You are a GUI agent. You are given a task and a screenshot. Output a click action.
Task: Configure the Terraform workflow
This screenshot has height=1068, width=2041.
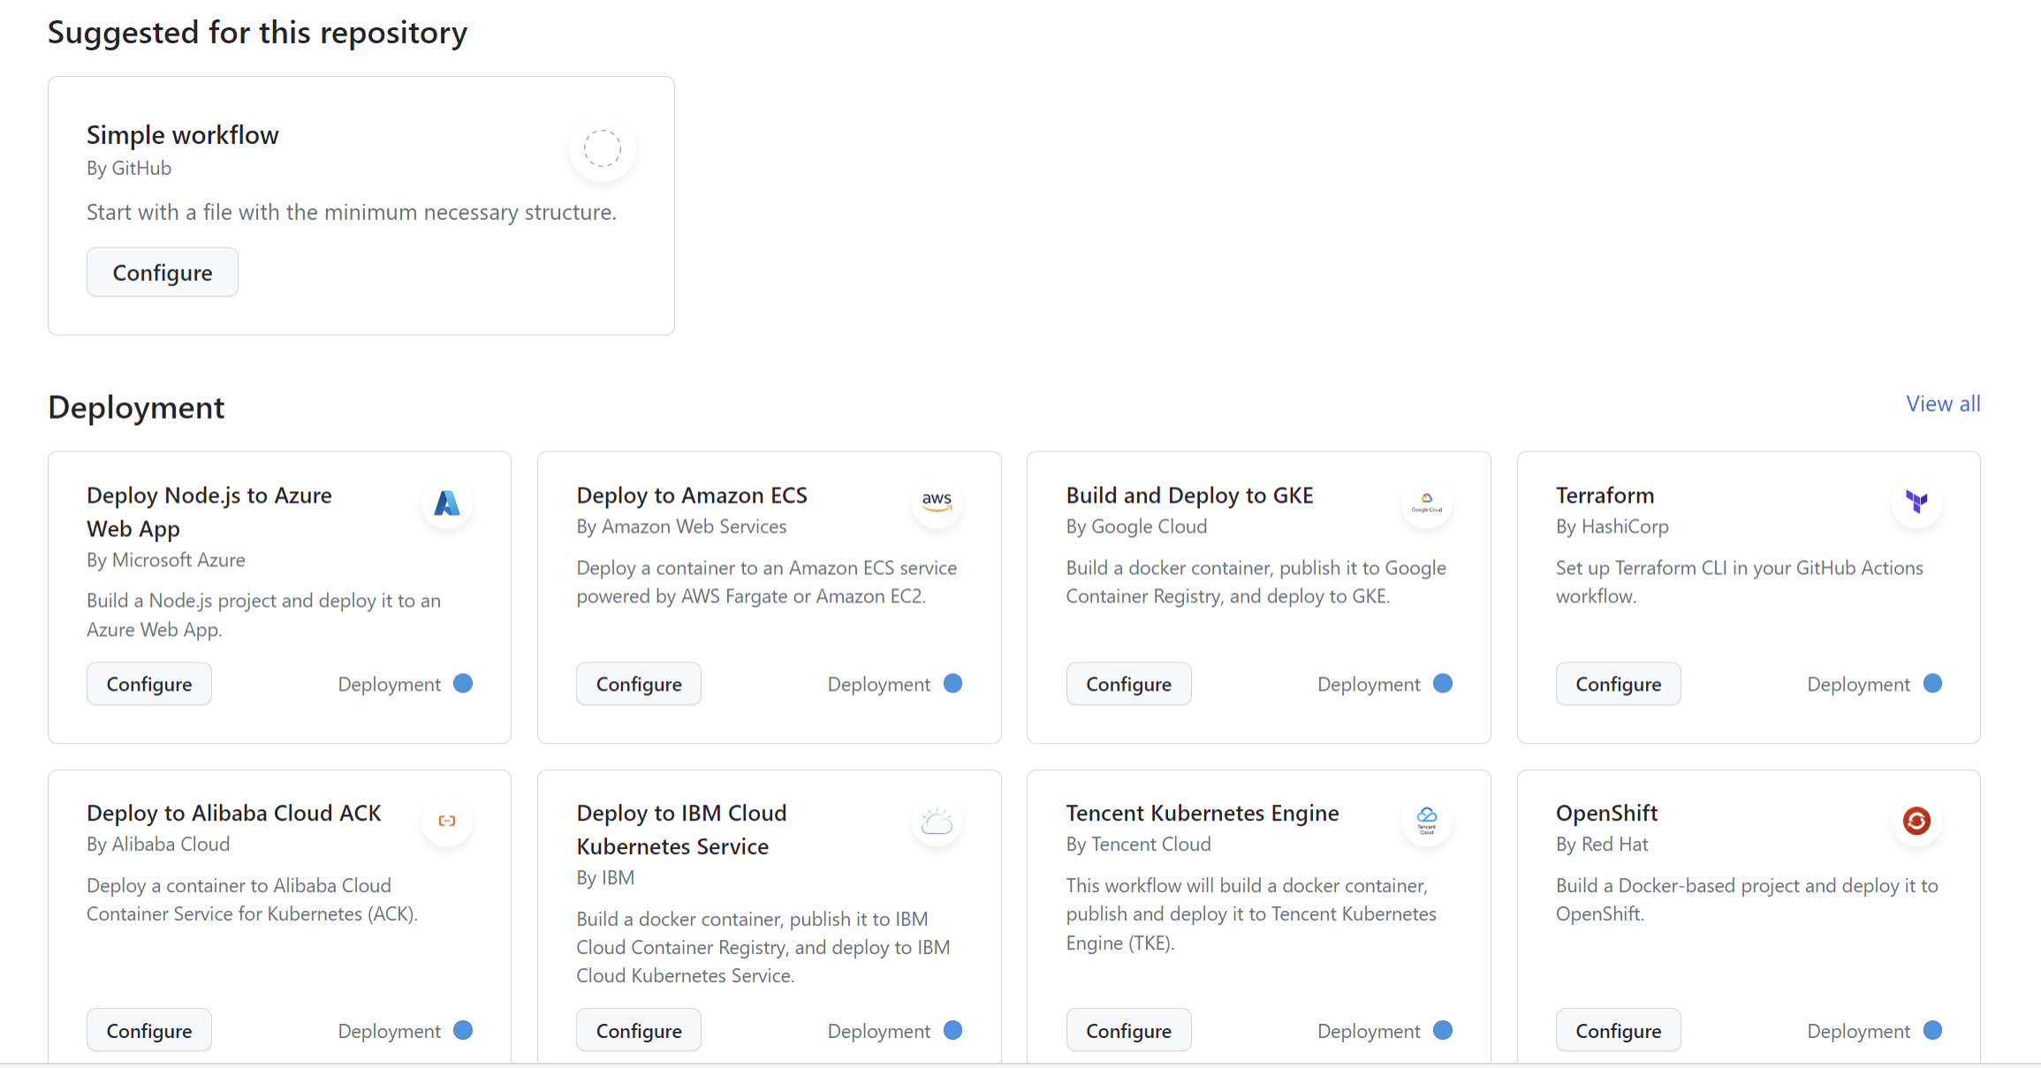pyautogui.click(x=1618, y=684)
